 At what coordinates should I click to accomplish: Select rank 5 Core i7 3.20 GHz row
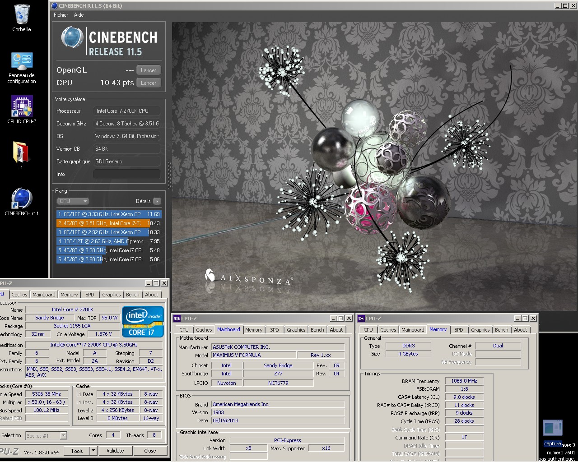[x=108, y=250]
